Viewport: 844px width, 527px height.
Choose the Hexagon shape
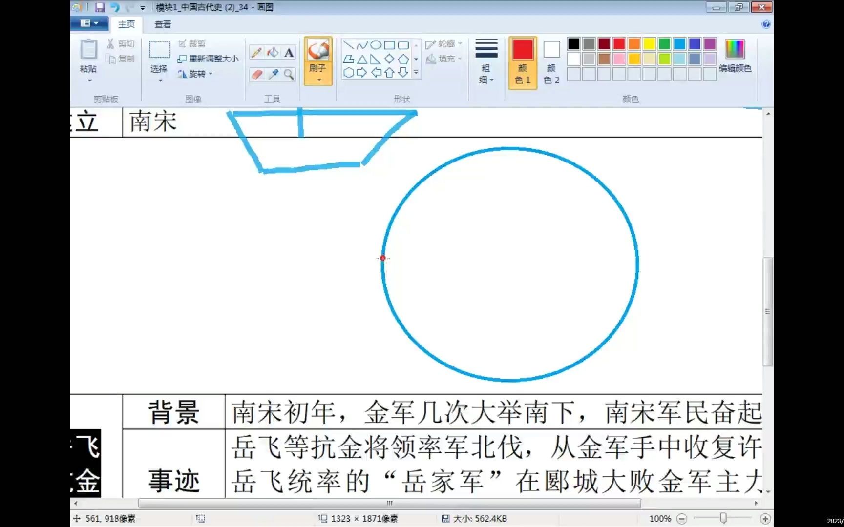click(x=348, y=73)
